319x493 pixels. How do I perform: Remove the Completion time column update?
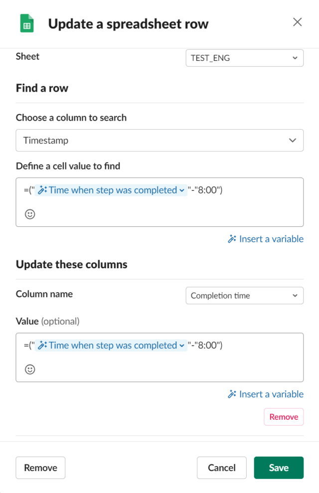click(x=283, y=416)
